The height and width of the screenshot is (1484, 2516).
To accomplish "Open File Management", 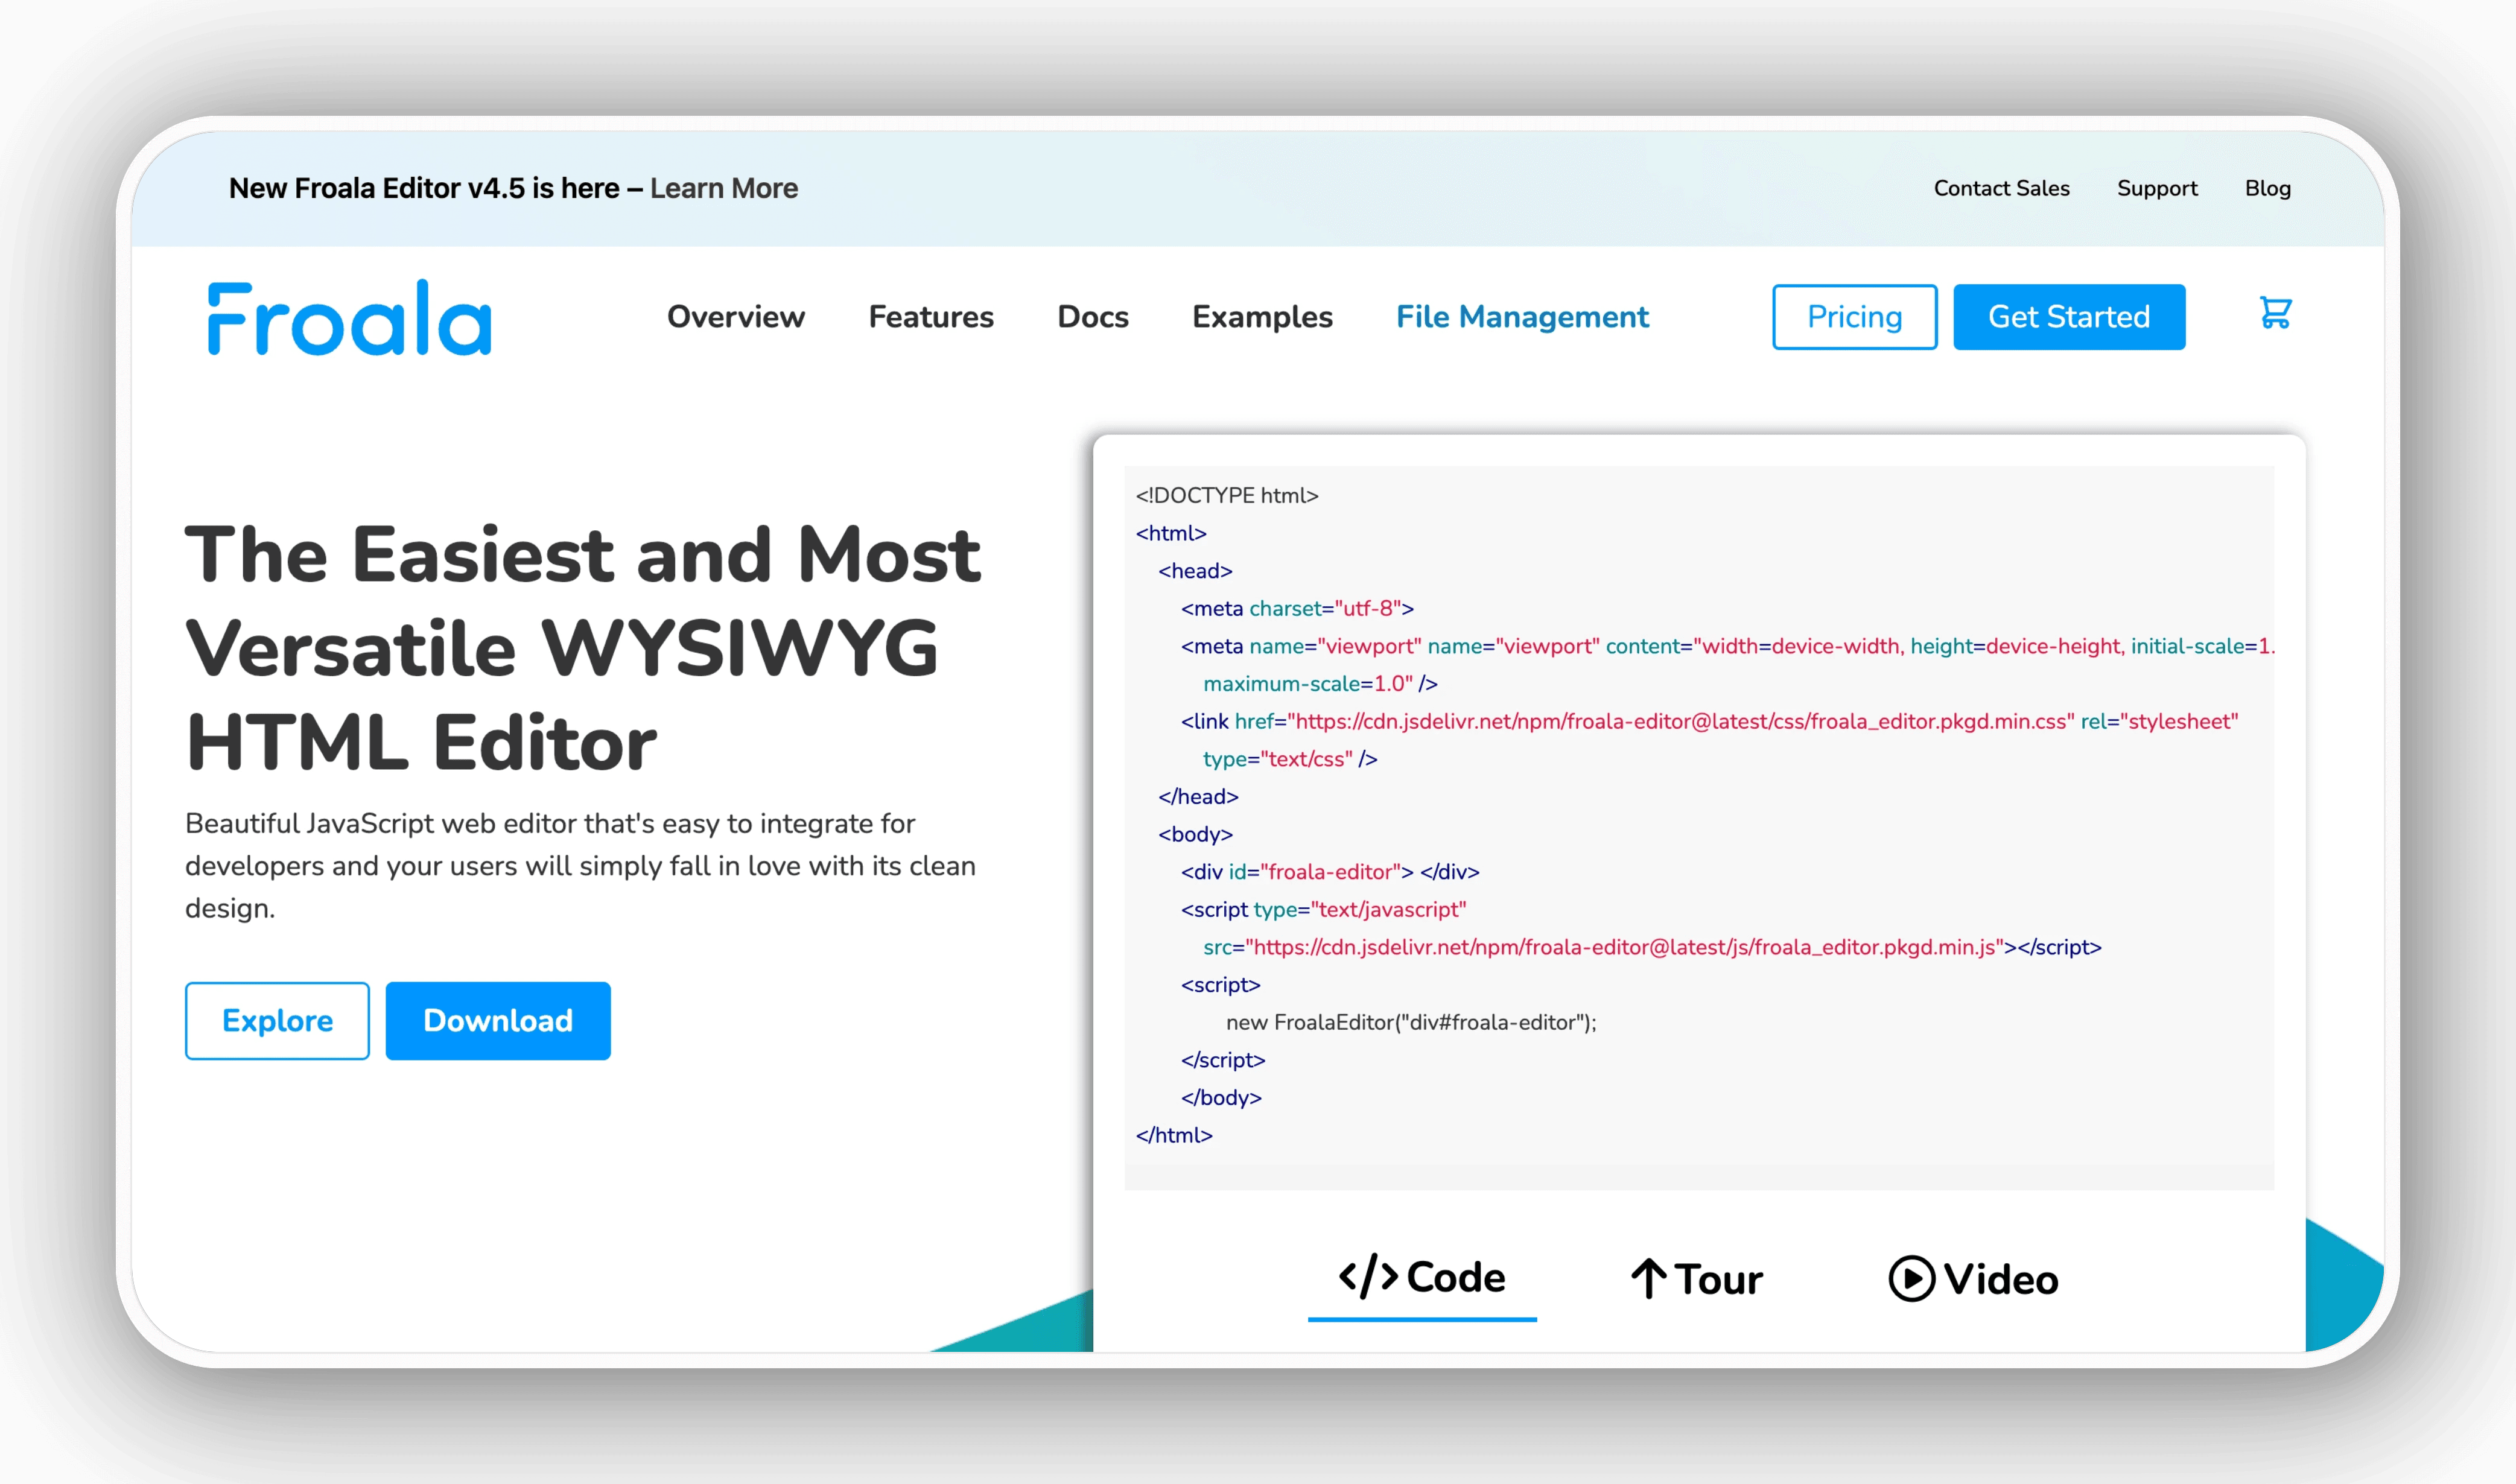I will pos(1522,317).
